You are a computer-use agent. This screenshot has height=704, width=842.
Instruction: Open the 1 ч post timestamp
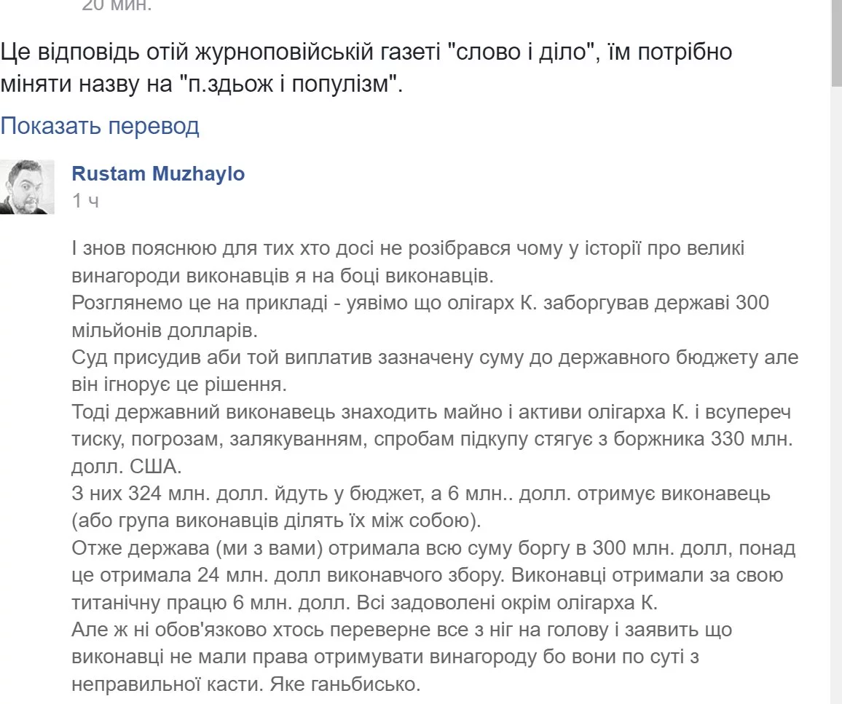point(86,201)
